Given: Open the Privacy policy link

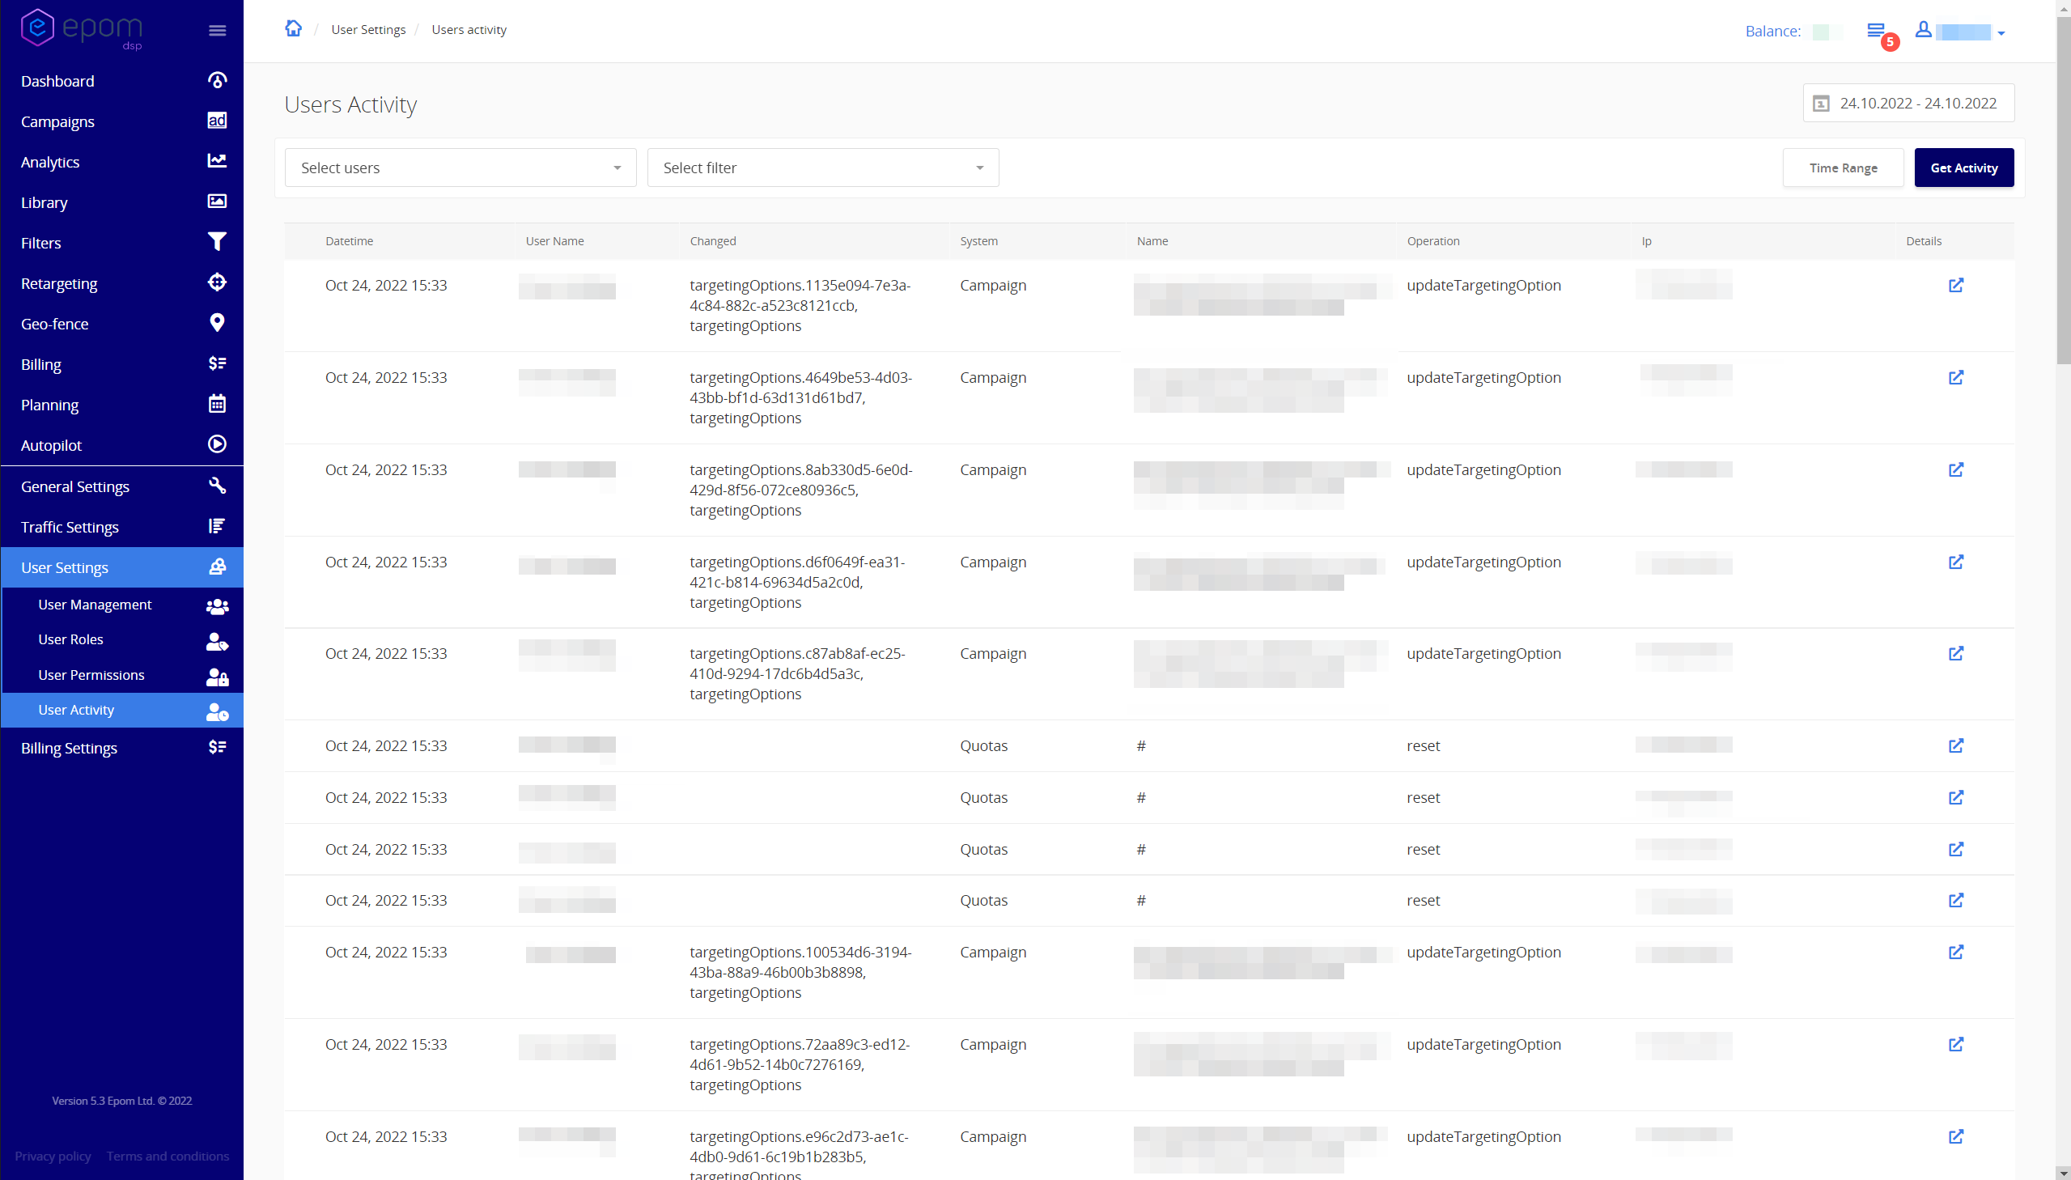Looking at the screenshot, I should pos(53,1156).
